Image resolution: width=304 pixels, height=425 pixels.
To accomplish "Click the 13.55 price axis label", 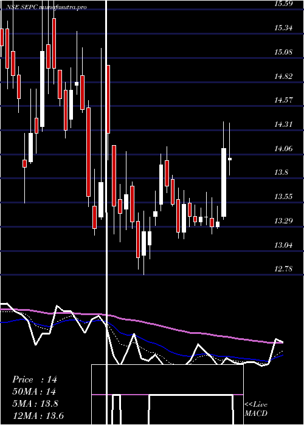I will [x=284, y=197].
